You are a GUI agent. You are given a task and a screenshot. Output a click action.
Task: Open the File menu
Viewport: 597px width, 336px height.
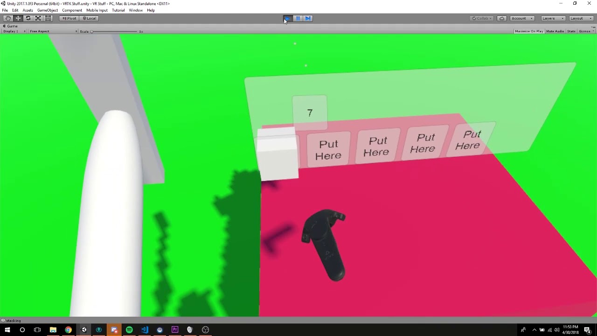5,10
